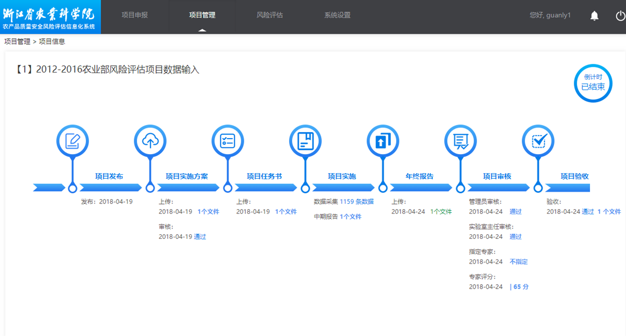Click the 年终报告 upload arrow icon
Screen dimensions: 626x336
pos(383,141)
